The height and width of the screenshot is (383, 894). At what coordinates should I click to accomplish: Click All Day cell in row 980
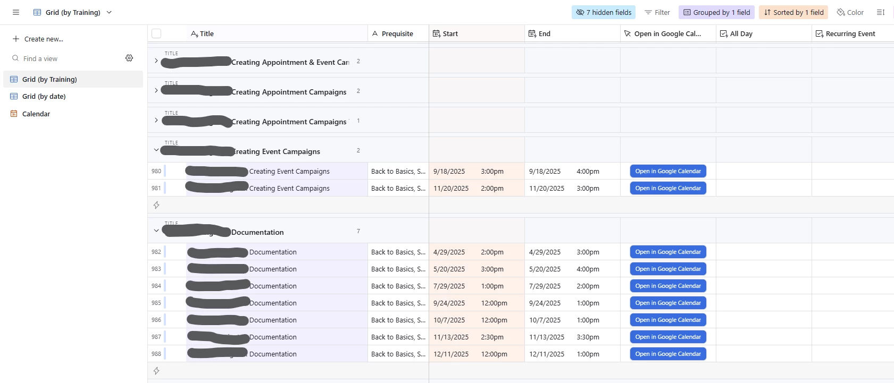tap(764, 171)
